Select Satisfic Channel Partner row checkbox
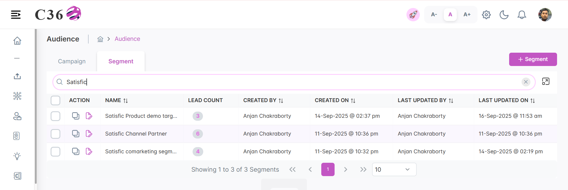This screenshot has height=190, width=568. coord(55,134)
